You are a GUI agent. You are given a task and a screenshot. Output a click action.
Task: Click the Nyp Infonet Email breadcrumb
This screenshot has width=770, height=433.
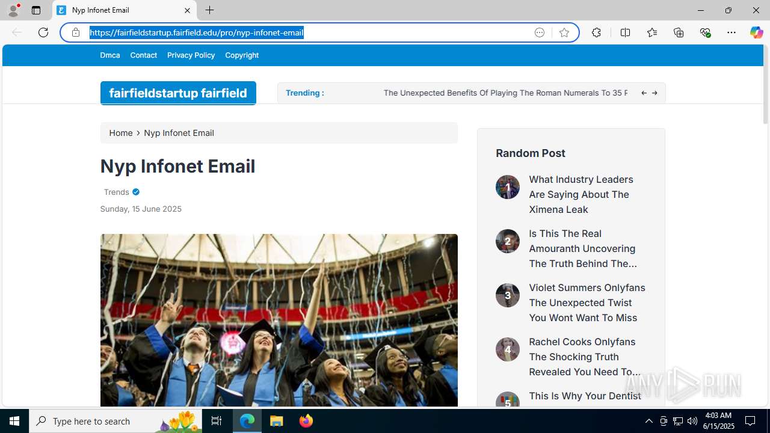[x=179, y=133]
